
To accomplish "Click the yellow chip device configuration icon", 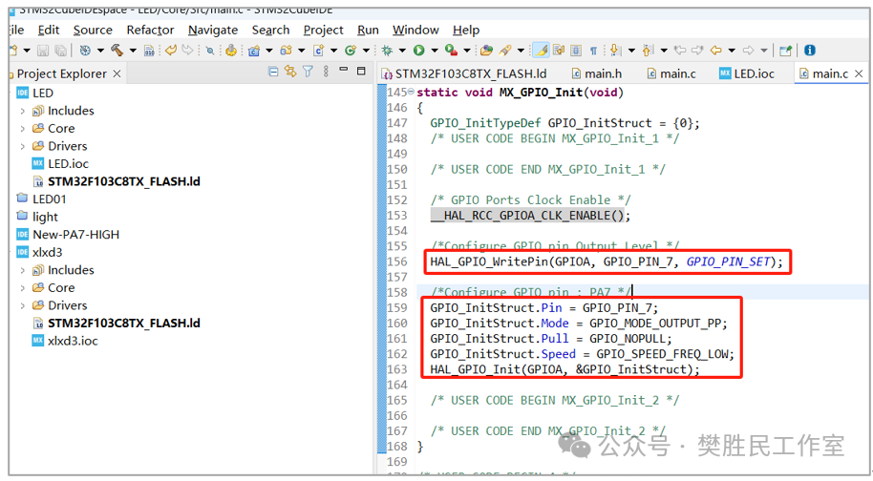I will click(231, 51).
